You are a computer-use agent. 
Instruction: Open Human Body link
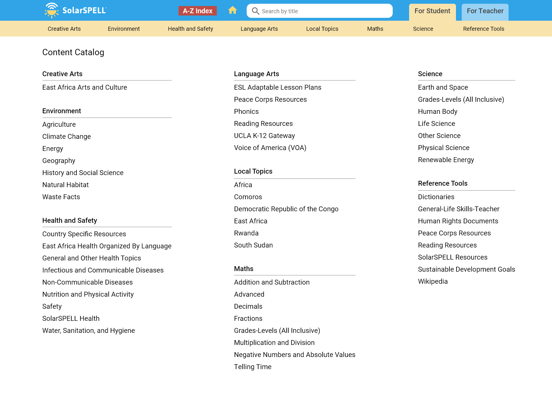[438, 112]
